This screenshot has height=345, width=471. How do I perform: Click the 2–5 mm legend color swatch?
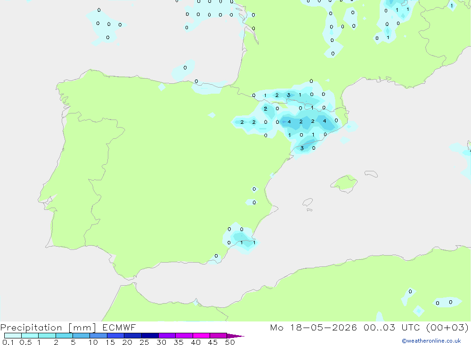64,336
